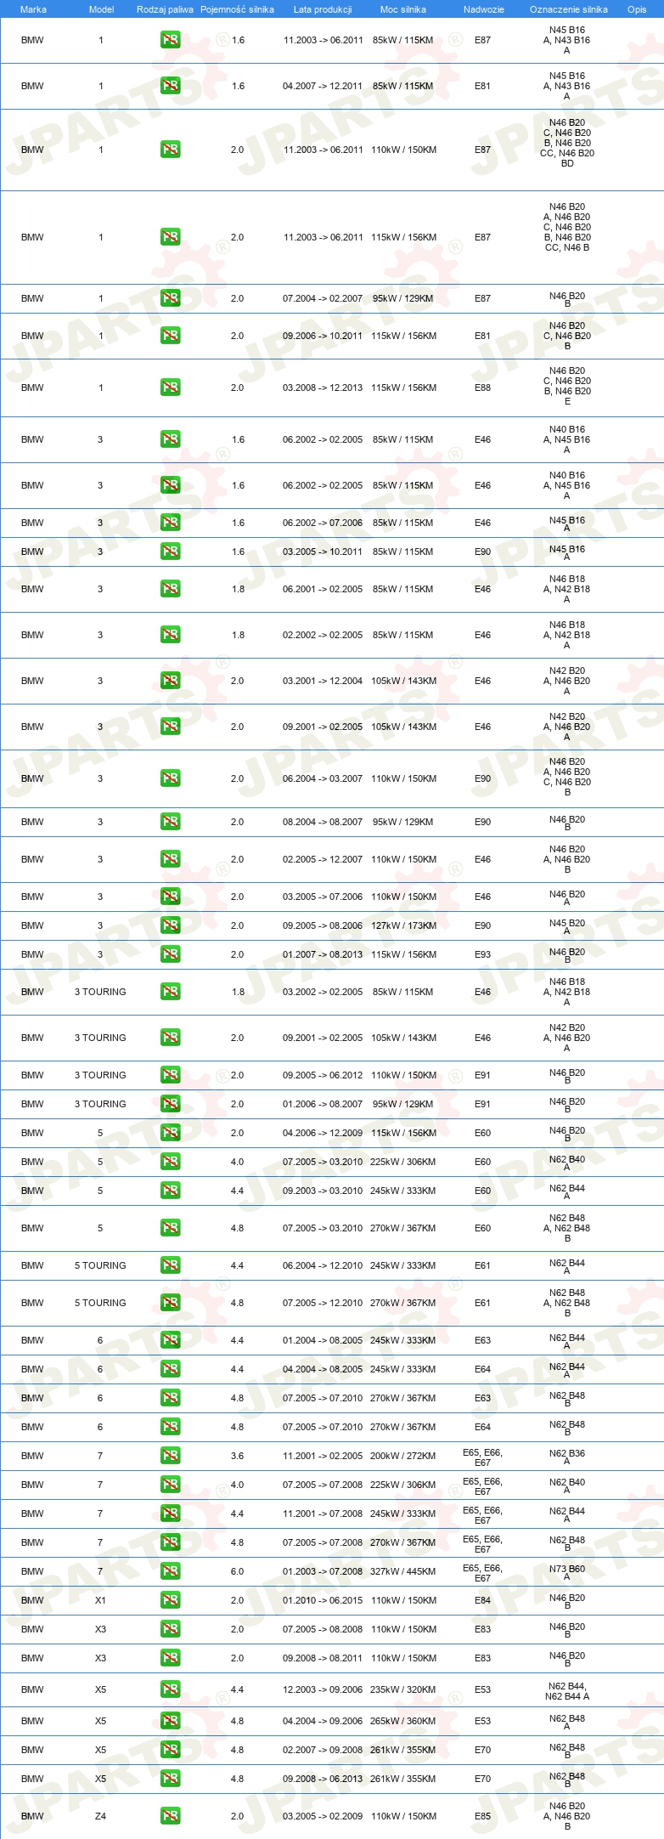Click fuel icon in BMW 3 127kW / 173KM row

(x=170, y=925)
